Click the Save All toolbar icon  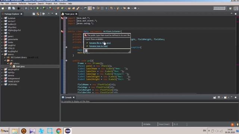13,8
